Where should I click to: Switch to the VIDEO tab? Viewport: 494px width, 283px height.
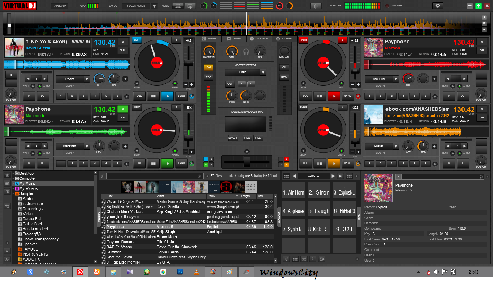[x=234, y=38]
